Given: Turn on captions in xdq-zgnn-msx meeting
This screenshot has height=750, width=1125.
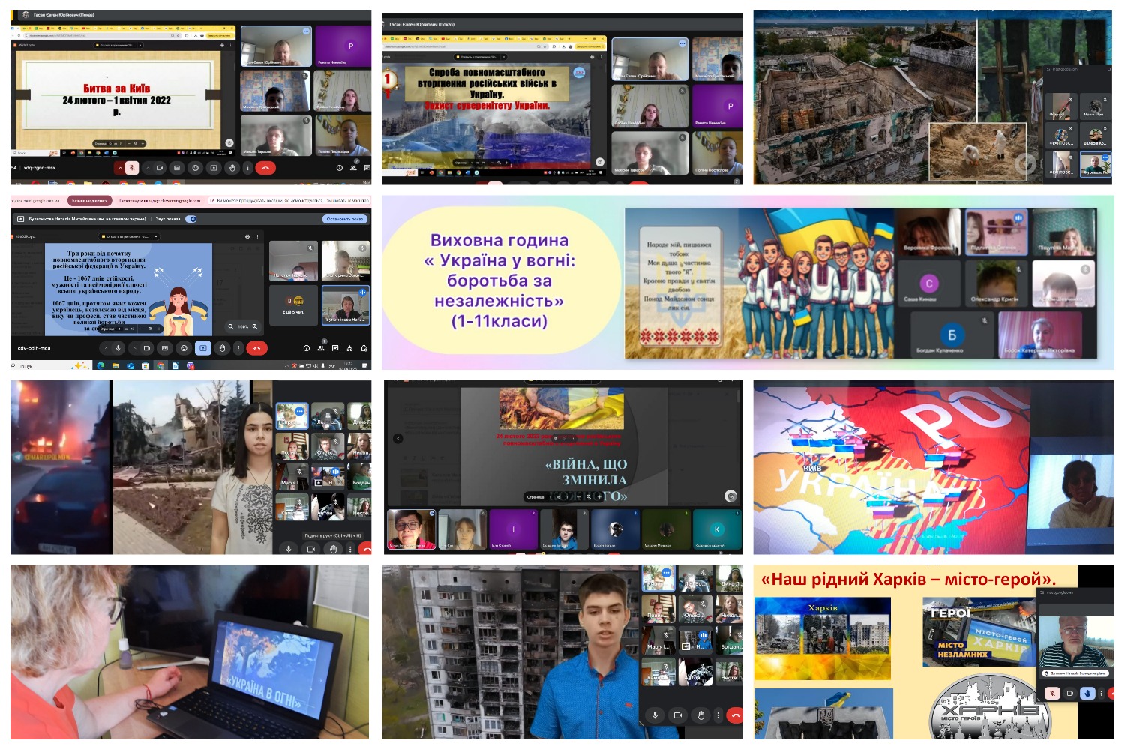Looking at the screenshot, I should 177,168.
